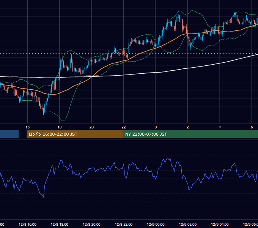Click the hour label 2 on upper axis
The width and height of the screenshot is (258, 228).
point(188,127)
